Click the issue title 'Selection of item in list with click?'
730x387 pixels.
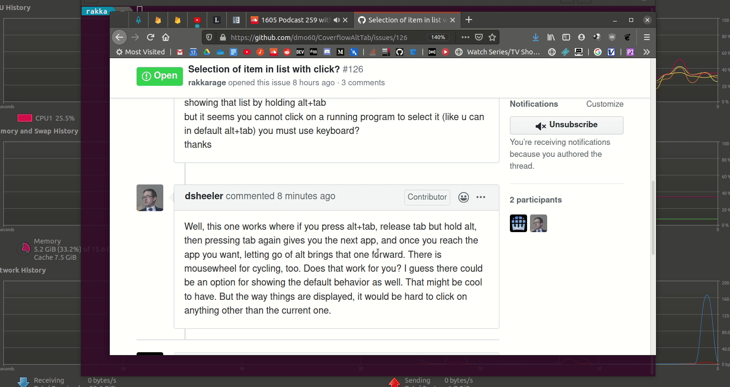pyautogui.click(x=264, y=69)
